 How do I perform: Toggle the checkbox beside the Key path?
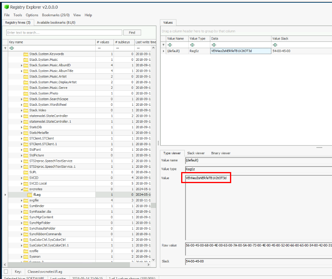coord(6,272)
